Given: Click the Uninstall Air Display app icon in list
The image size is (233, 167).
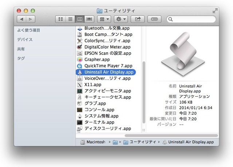Looking at the screenshot, I should (x=80, y=72).
